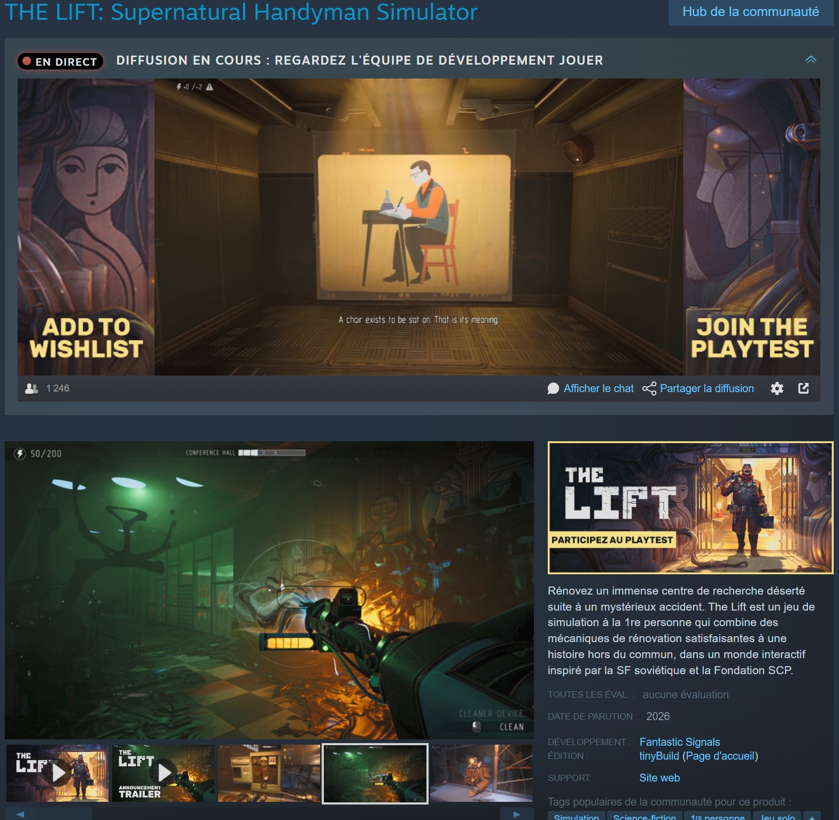Click the viewer count people icon
The image size is (839, 820).
click(32, 388)
